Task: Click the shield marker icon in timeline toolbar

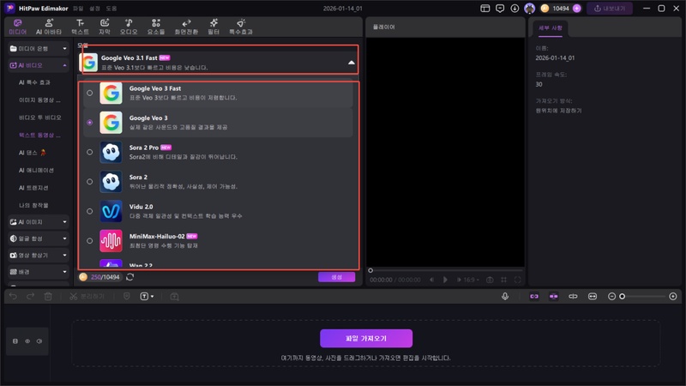Action: (x=126, y=297)
